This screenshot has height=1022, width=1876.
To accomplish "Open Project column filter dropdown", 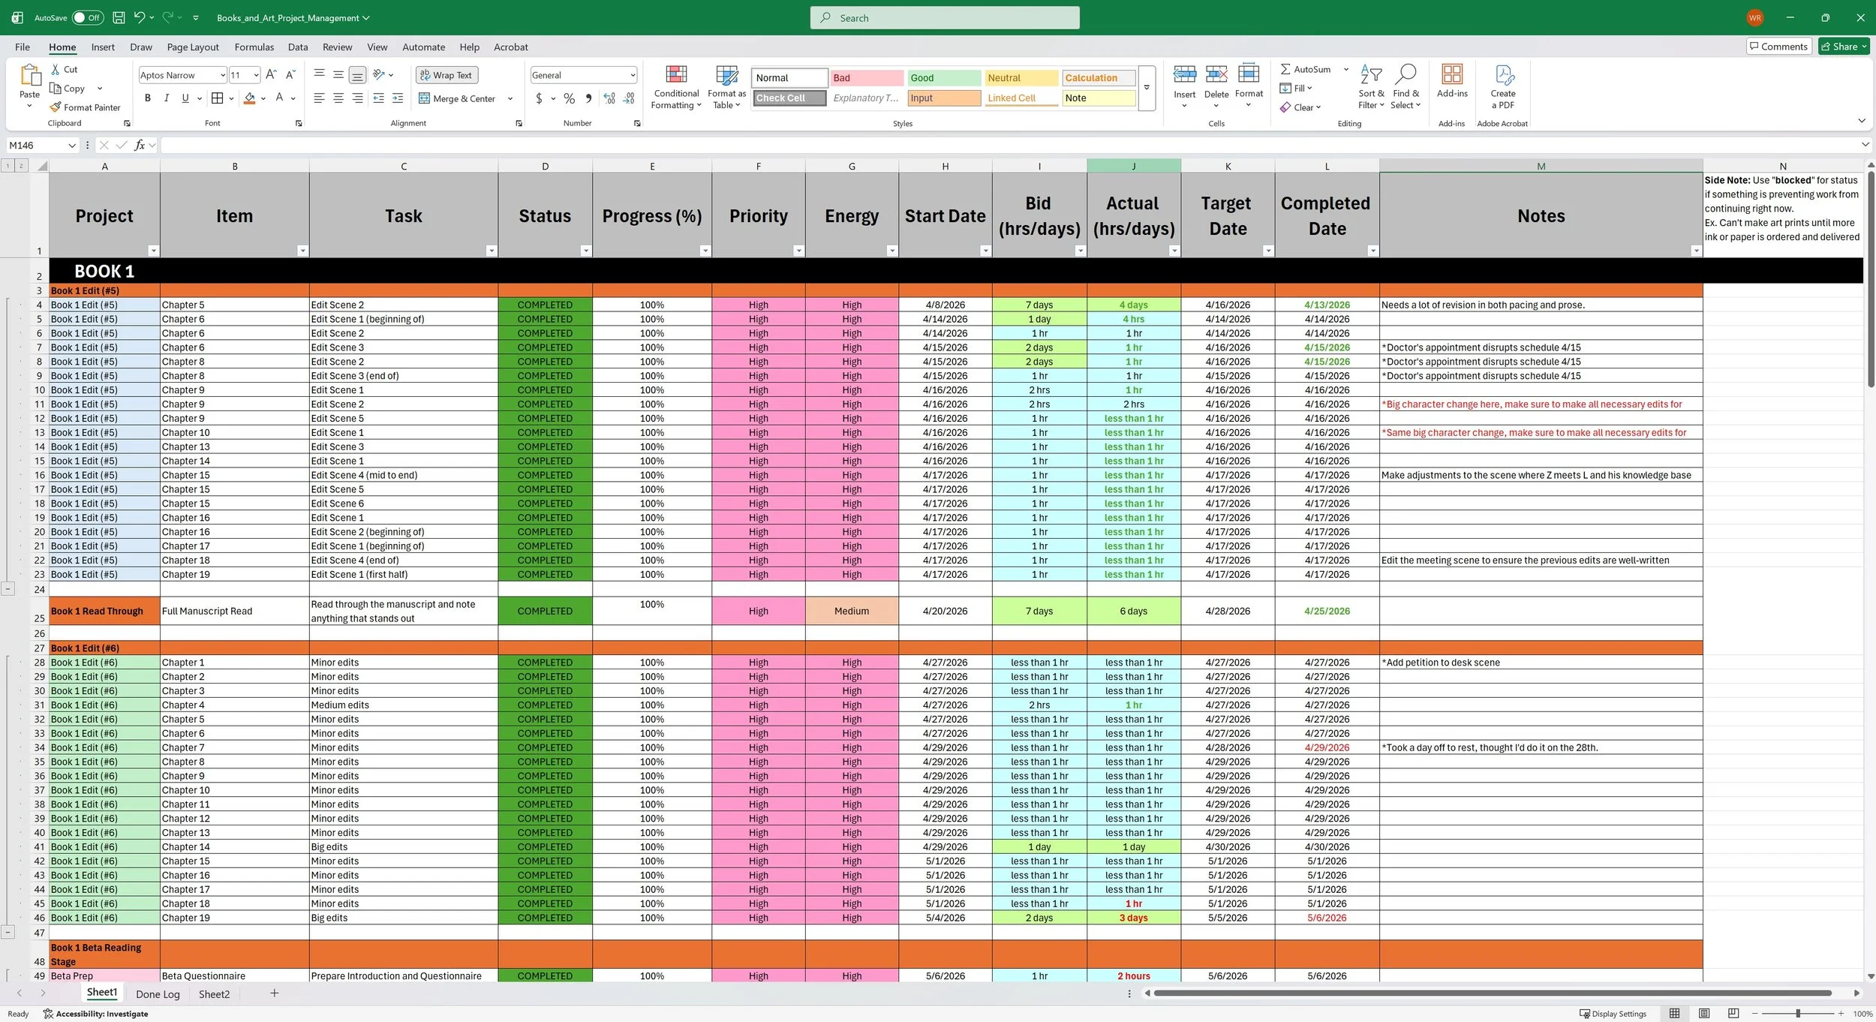I will click(x=153, y=251).
